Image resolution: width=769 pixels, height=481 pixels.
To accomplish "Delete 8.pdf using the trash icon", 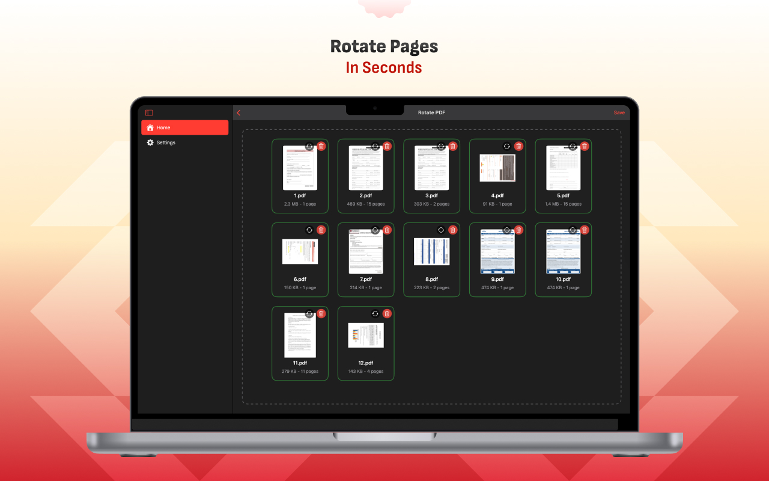I will click(453, 230).
